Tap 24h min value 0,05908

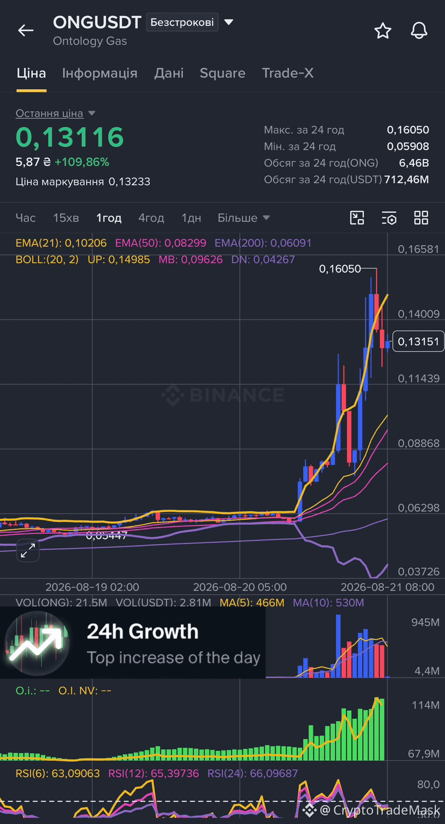(408, 146)
